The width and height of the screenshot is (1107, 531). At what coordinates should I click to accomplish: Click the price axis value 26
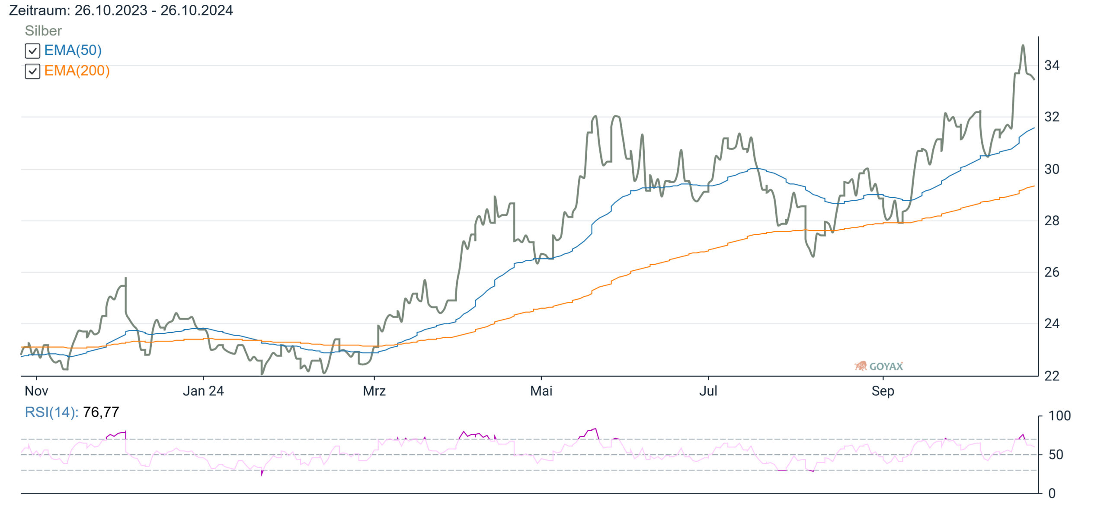[x=1052, y=272]
